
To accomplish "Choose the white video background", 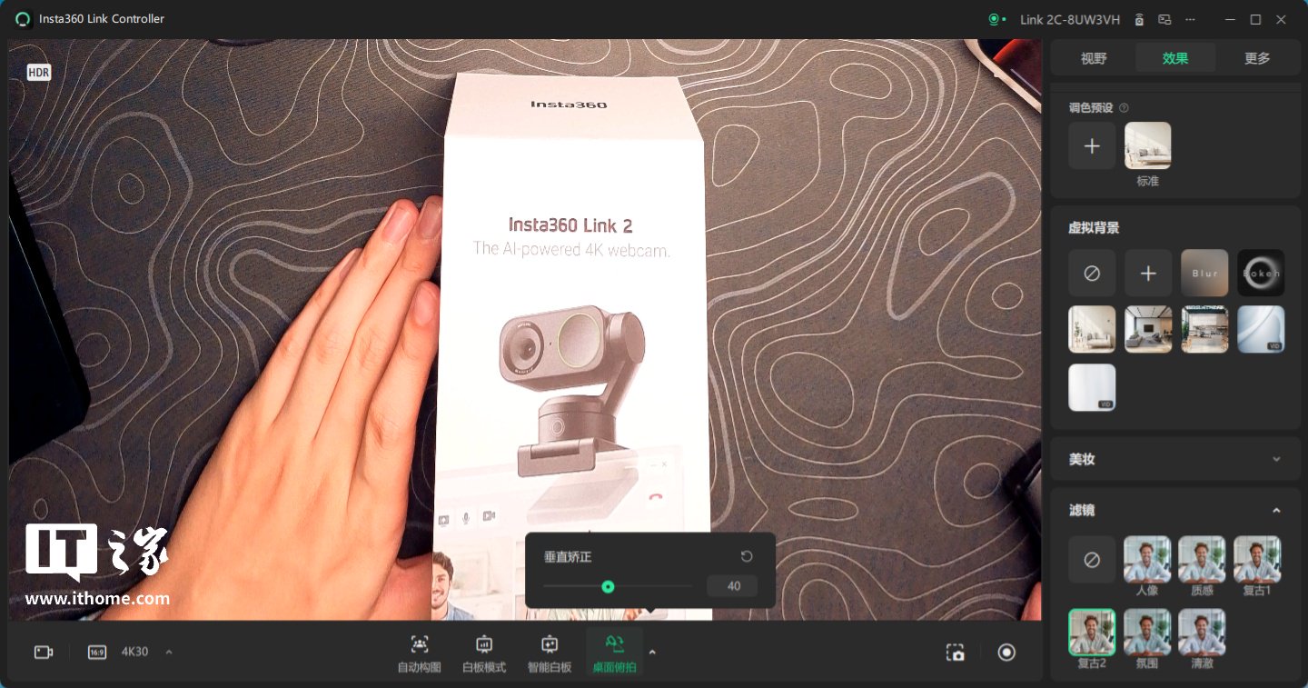I will point(1092,387).
